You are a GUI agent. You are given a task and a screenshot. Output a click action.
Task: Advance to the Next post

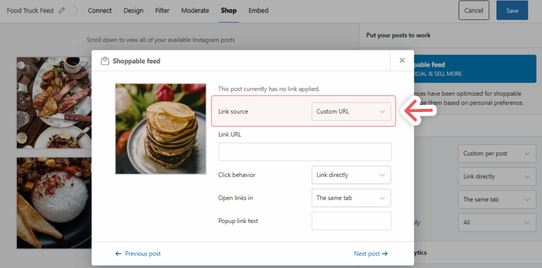[371, 254]
